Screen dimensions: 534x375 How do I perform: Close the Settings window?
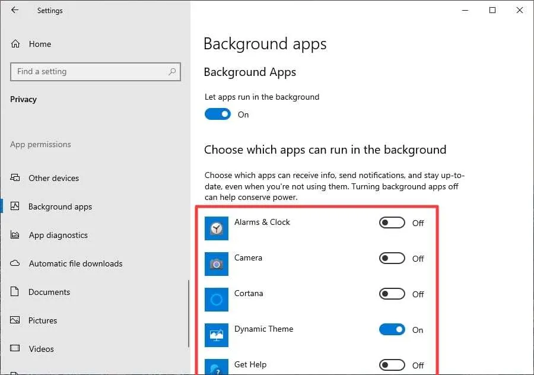point(519,10)
